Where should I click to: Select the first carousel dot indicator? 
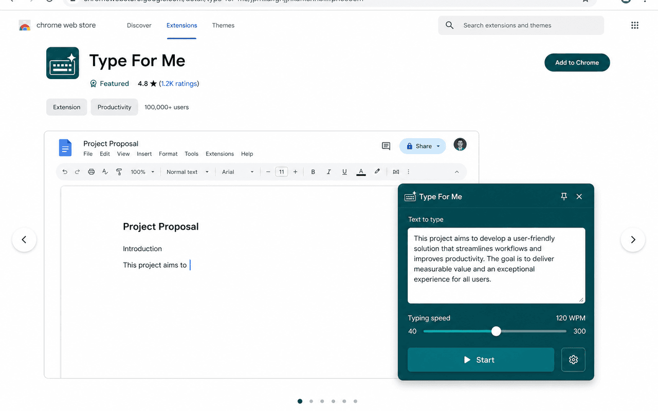click(300, 401)
